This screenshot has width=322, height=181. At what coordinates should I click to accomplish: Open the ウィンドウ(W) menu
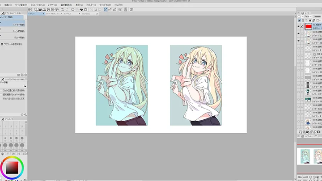click(105, 5)
